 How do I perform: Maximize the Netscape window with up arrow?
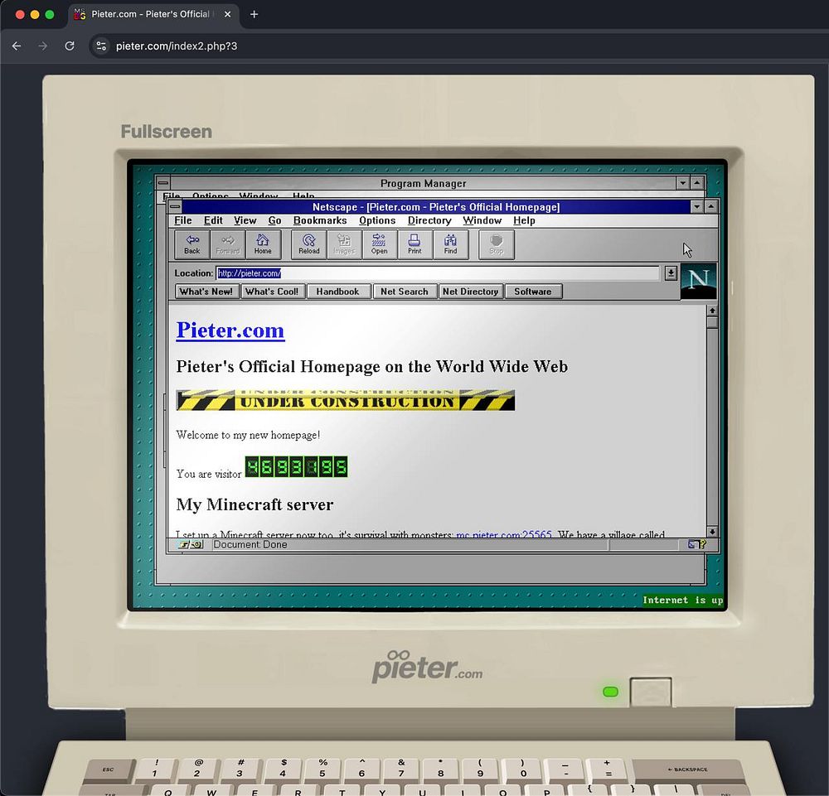(x=711, y=206)
